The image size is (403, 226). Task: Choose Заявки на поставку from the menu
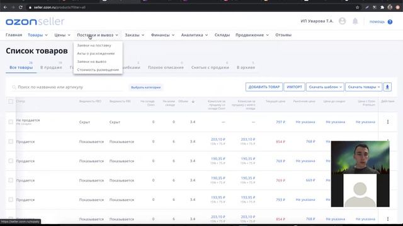94,45
